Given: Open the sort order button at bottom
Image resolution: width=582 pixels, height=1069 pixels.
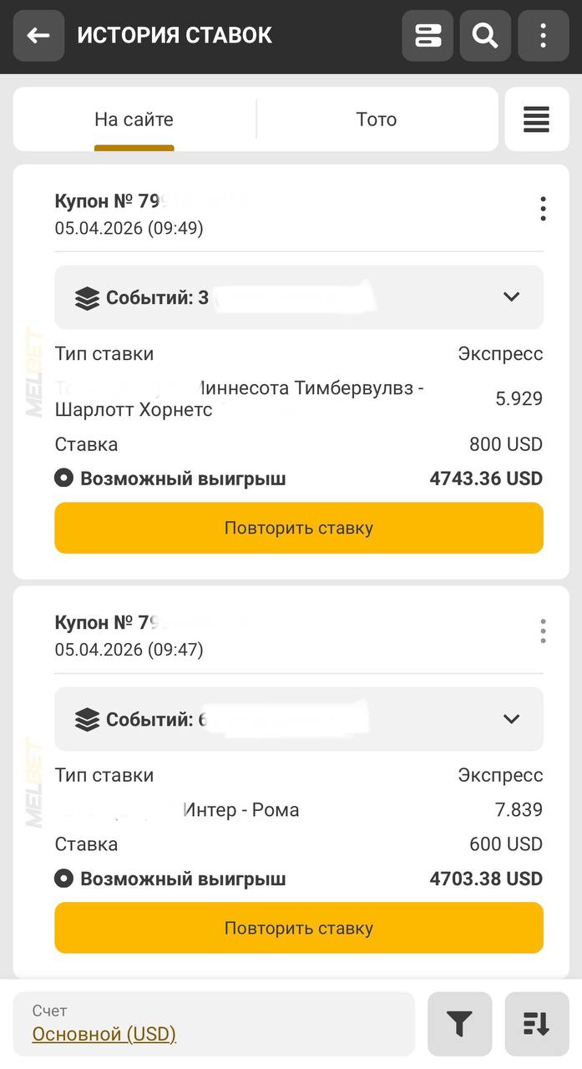Looking at the screenshot, I should pyautogui.click(x=536, y=1024).
